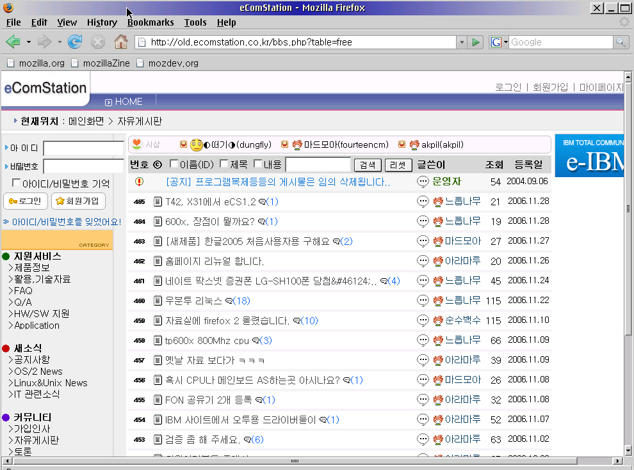Click the avatar icon next to akpil(akpil)
Viewport: 634px width, 470px height.
coord(414,145)
